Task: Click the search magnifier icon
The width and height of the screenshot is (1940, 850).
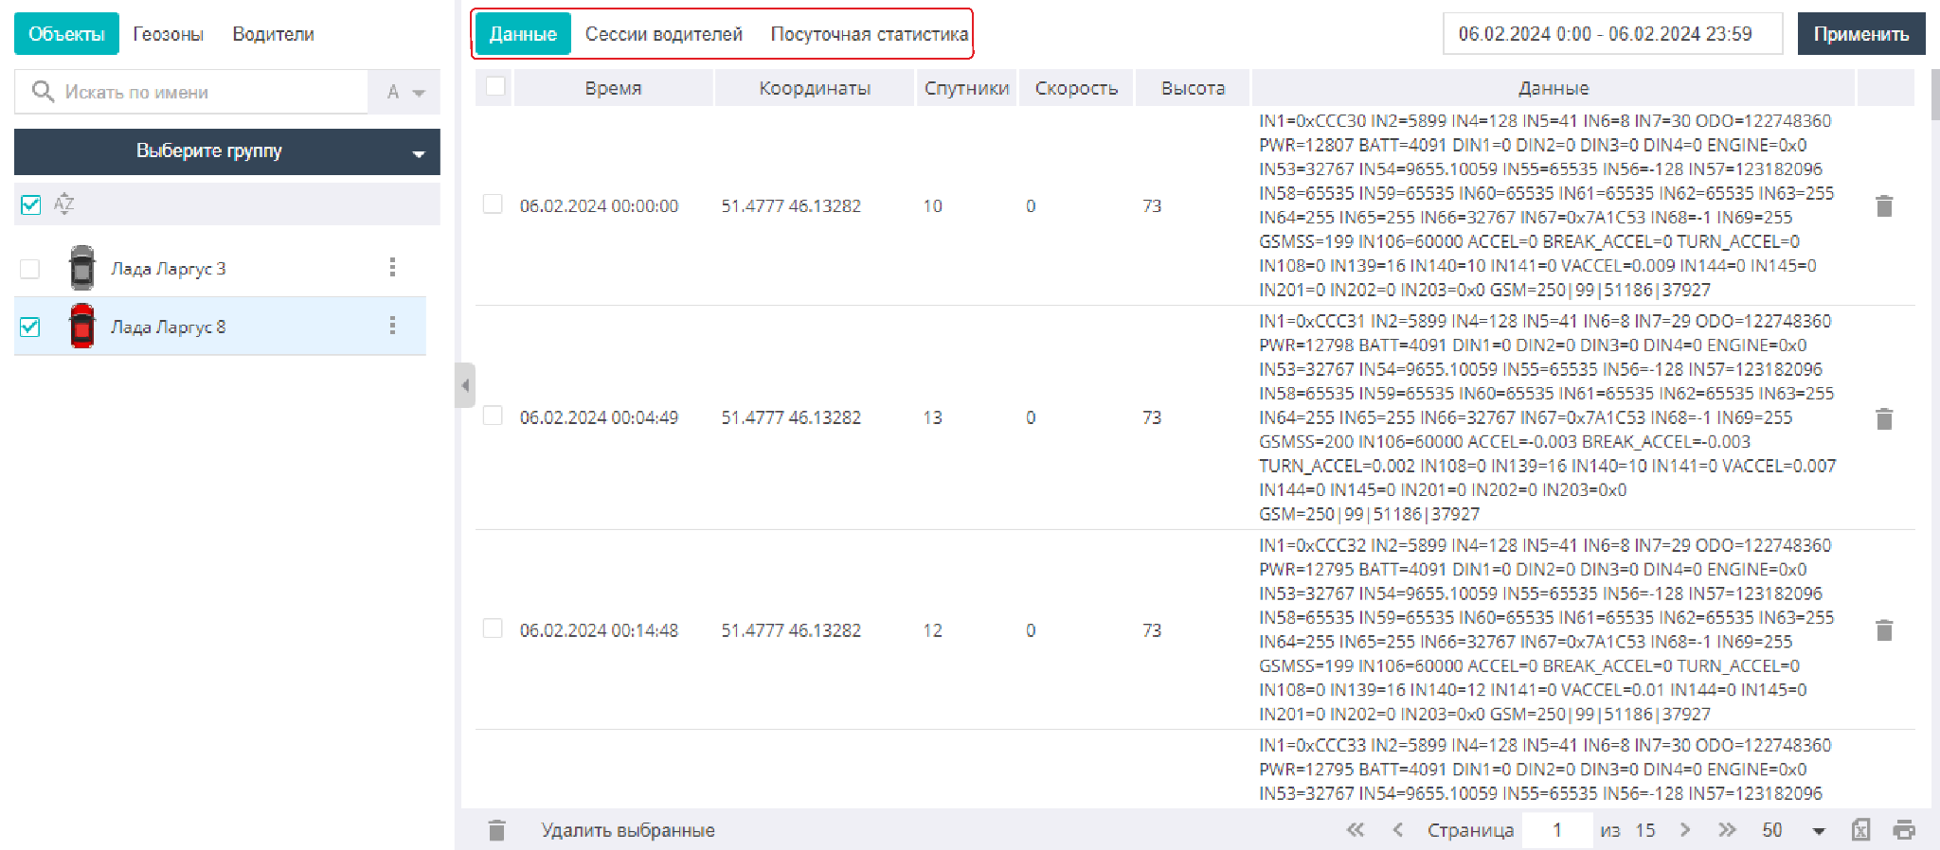Action: [43, 91]
